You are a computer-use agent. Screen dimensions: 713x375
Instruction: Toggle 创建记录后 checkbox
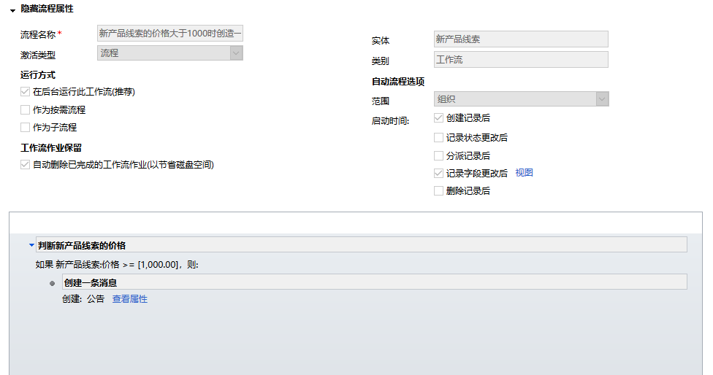[x=438, y=118]
